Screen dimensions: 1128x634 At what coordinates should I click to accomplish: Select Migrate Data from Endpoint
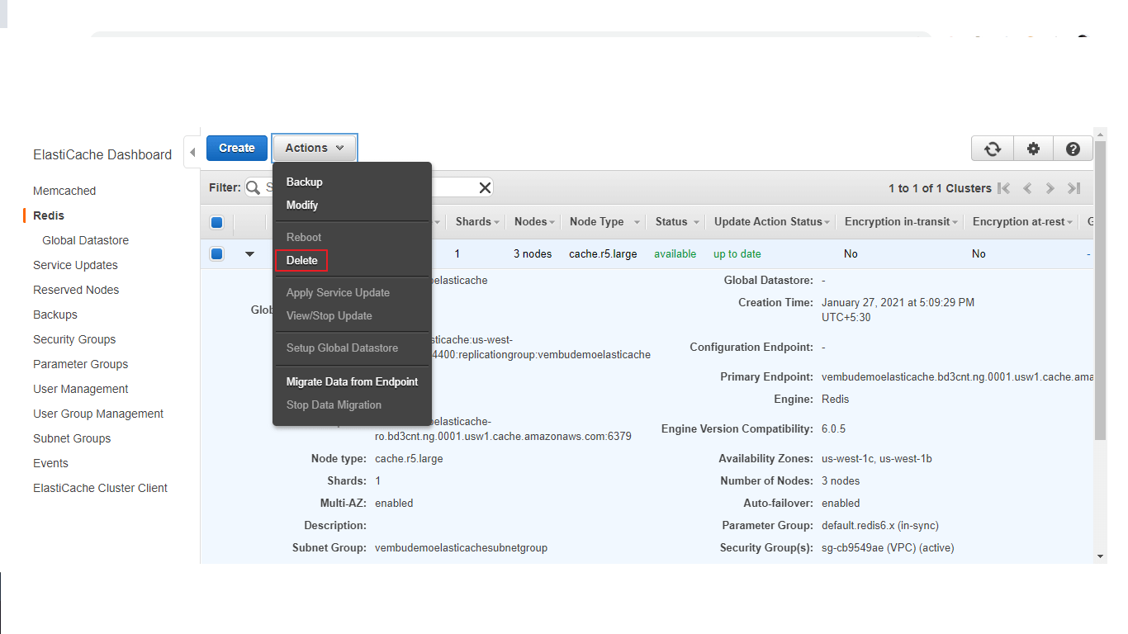(353, 381)
